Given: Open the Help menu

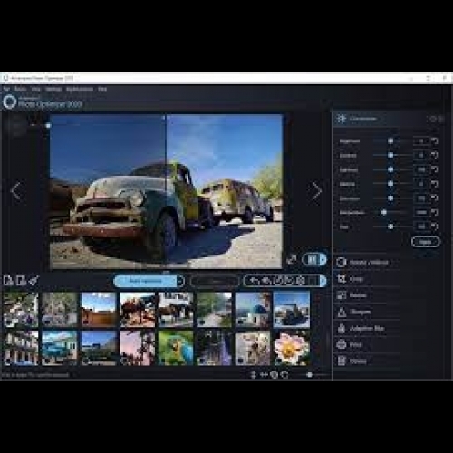Looking at the screenshot, I should point(102,89).
